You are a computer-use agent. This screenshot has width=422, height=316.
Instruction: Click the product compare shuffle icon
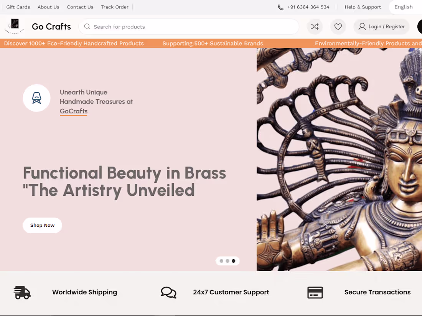pos(315,26)
